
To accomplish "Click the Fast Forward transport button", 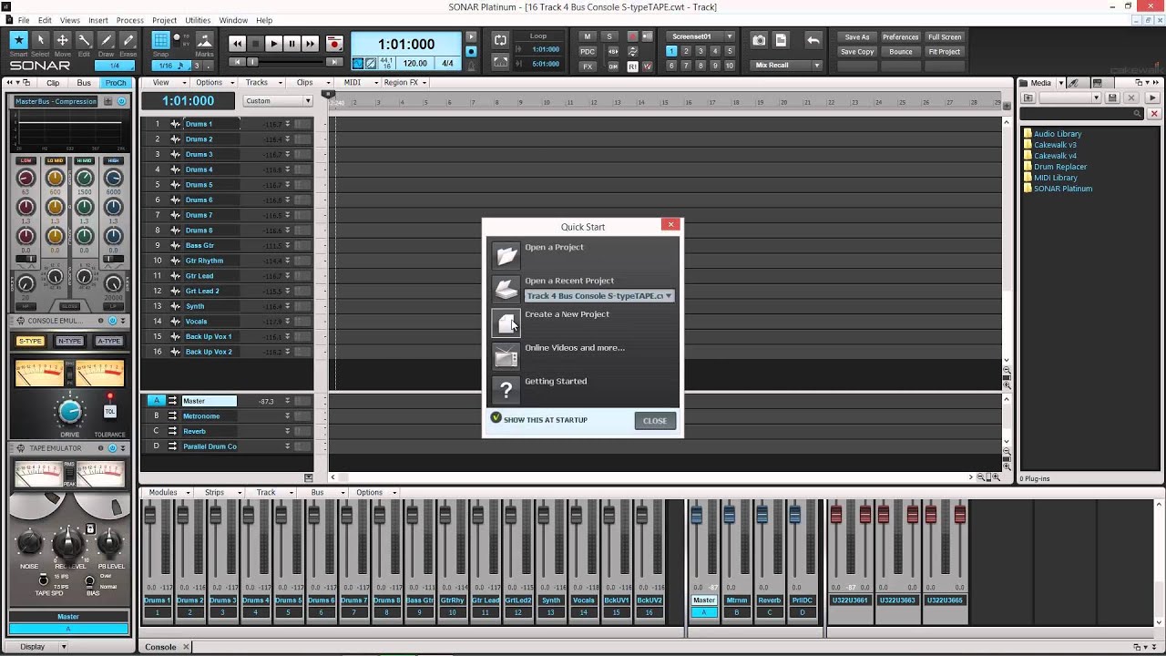I will click(310, 43).
